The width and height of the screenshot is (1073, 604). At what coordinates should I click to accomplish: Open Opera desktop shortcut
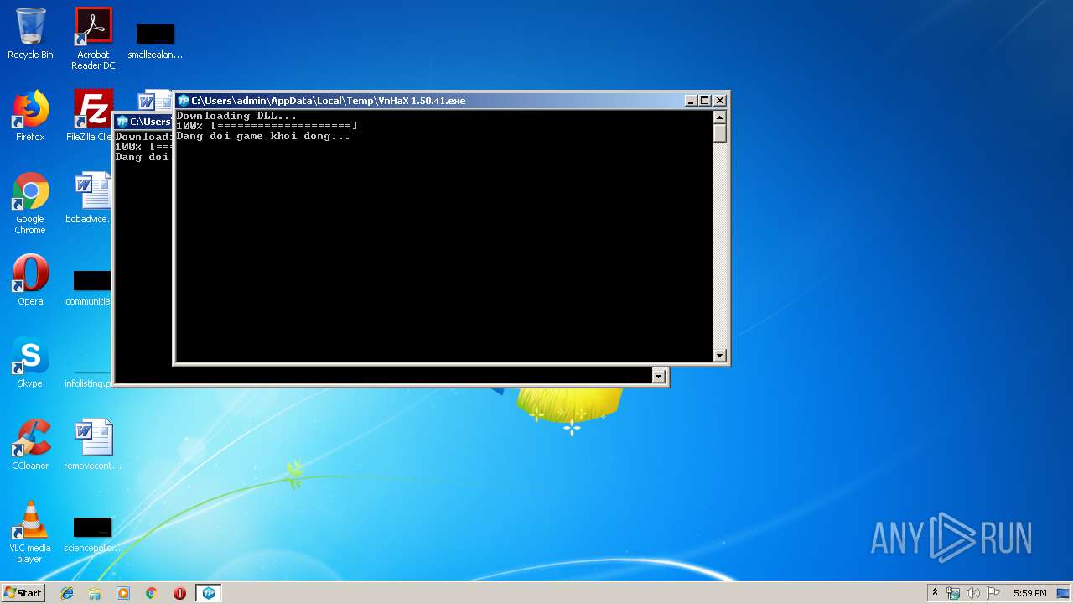[30, 280]
